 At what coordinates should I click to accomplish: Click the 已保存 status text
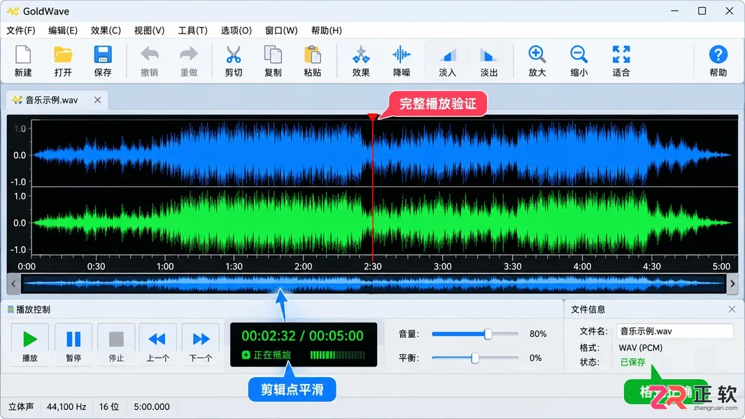(x=633, y=362)
